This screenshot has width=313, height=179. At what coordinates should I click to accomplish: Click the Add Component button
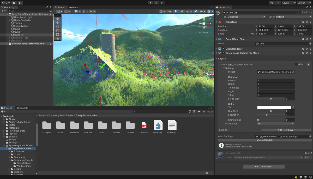coord(263,166)
